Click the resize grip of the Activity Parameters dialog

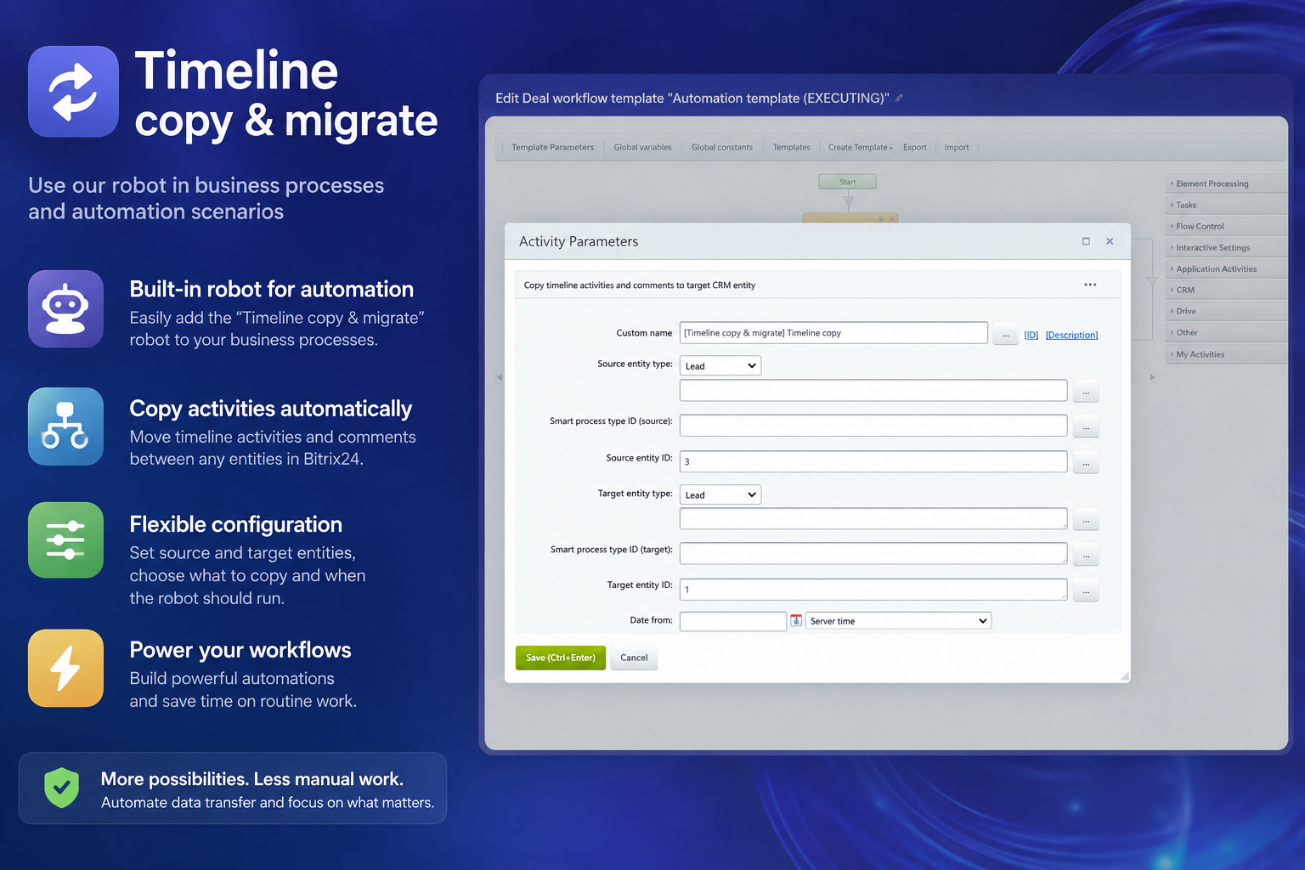[1125, 676]
